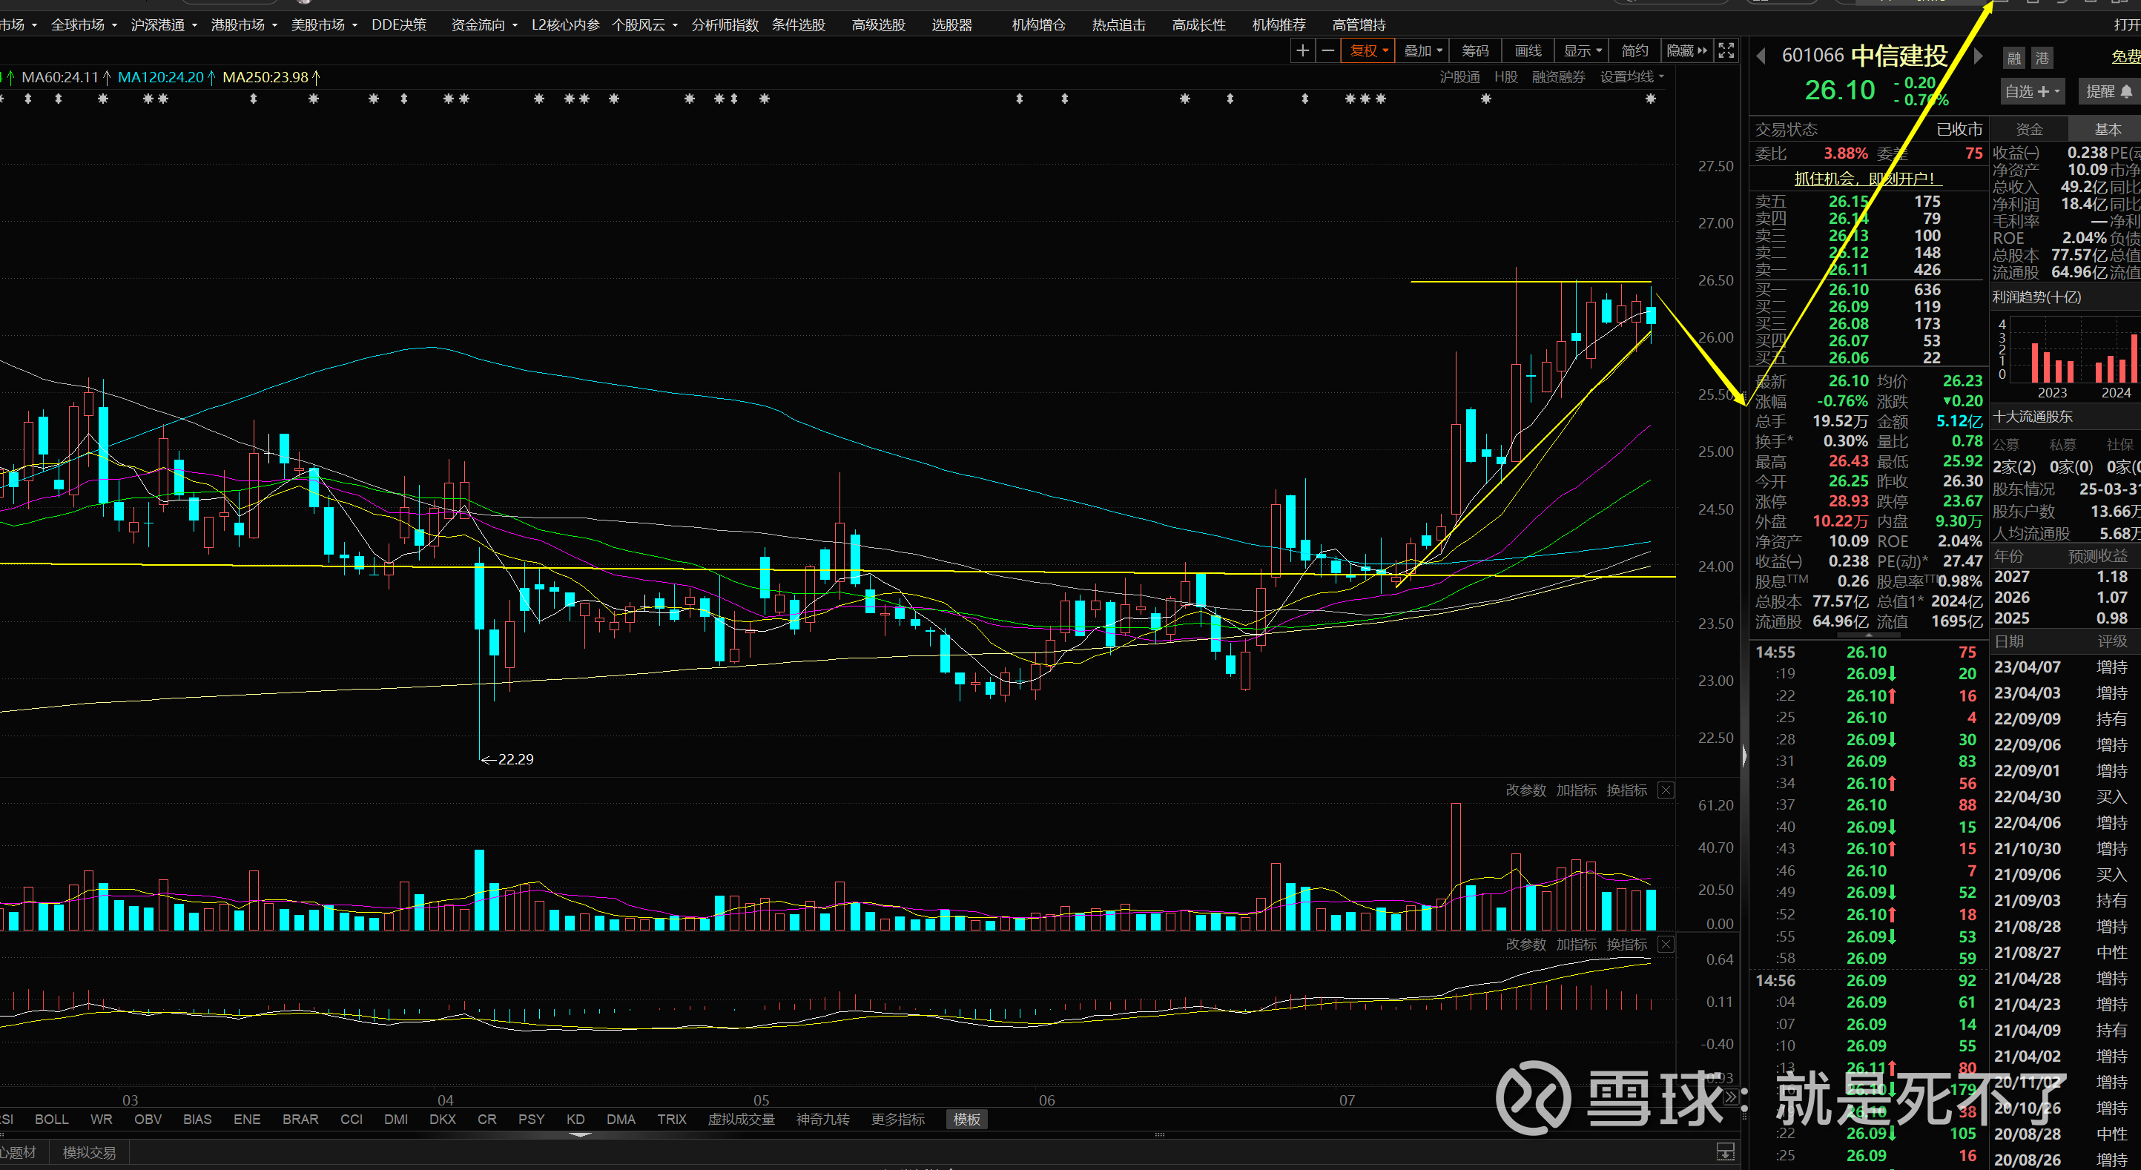Expand 全球市场 menu
This screenshot has height=1170, width=2141.
click(x=84, y=25)
